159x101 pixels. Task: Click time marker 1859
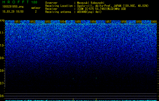point(139,22)
